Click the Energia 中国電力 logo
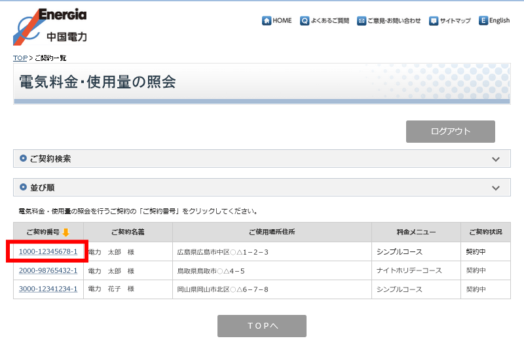Screen dimensions: 524x347 pos(50,26)
